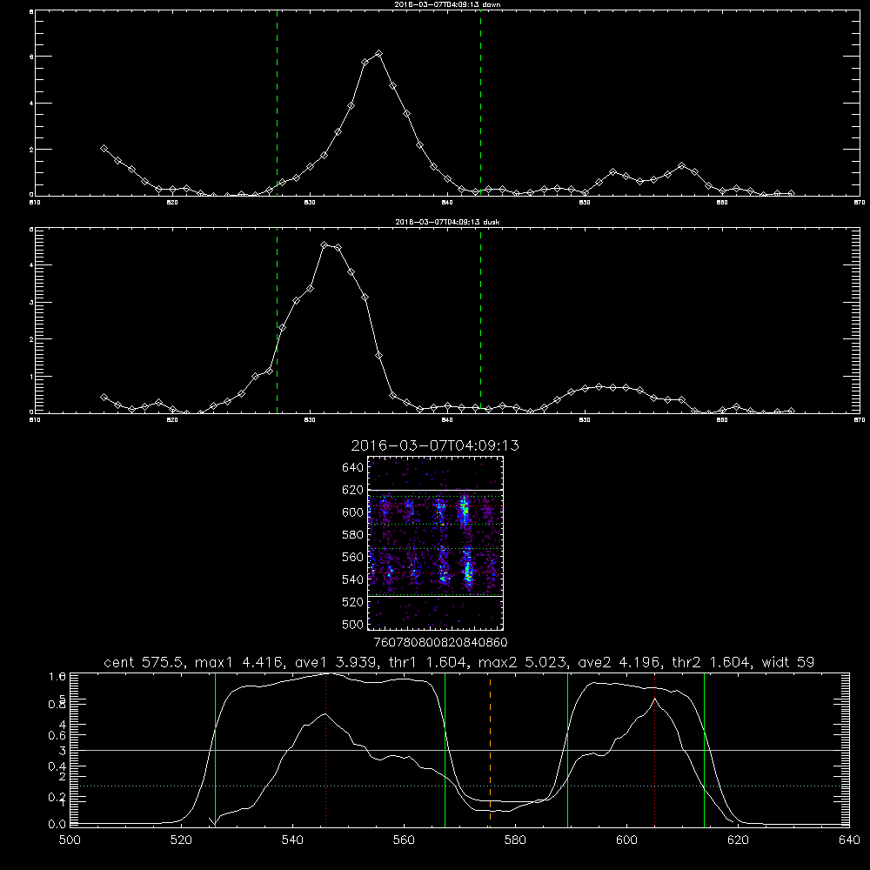Click 'cent 575.5' in the bottom plot title
The image size is (870, 870).
[x=144, y=662]
